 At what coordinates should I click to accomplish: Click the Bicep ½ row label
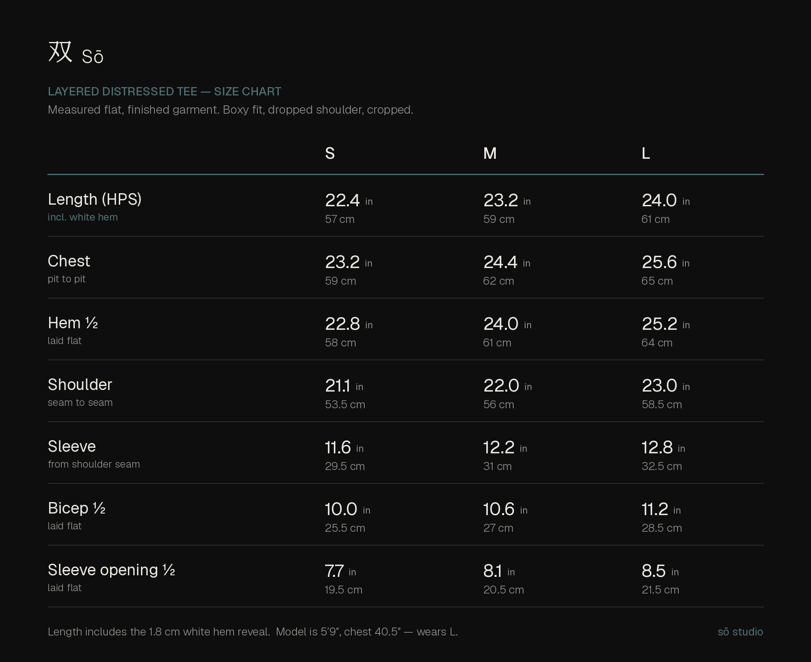[x=77, y=508]
